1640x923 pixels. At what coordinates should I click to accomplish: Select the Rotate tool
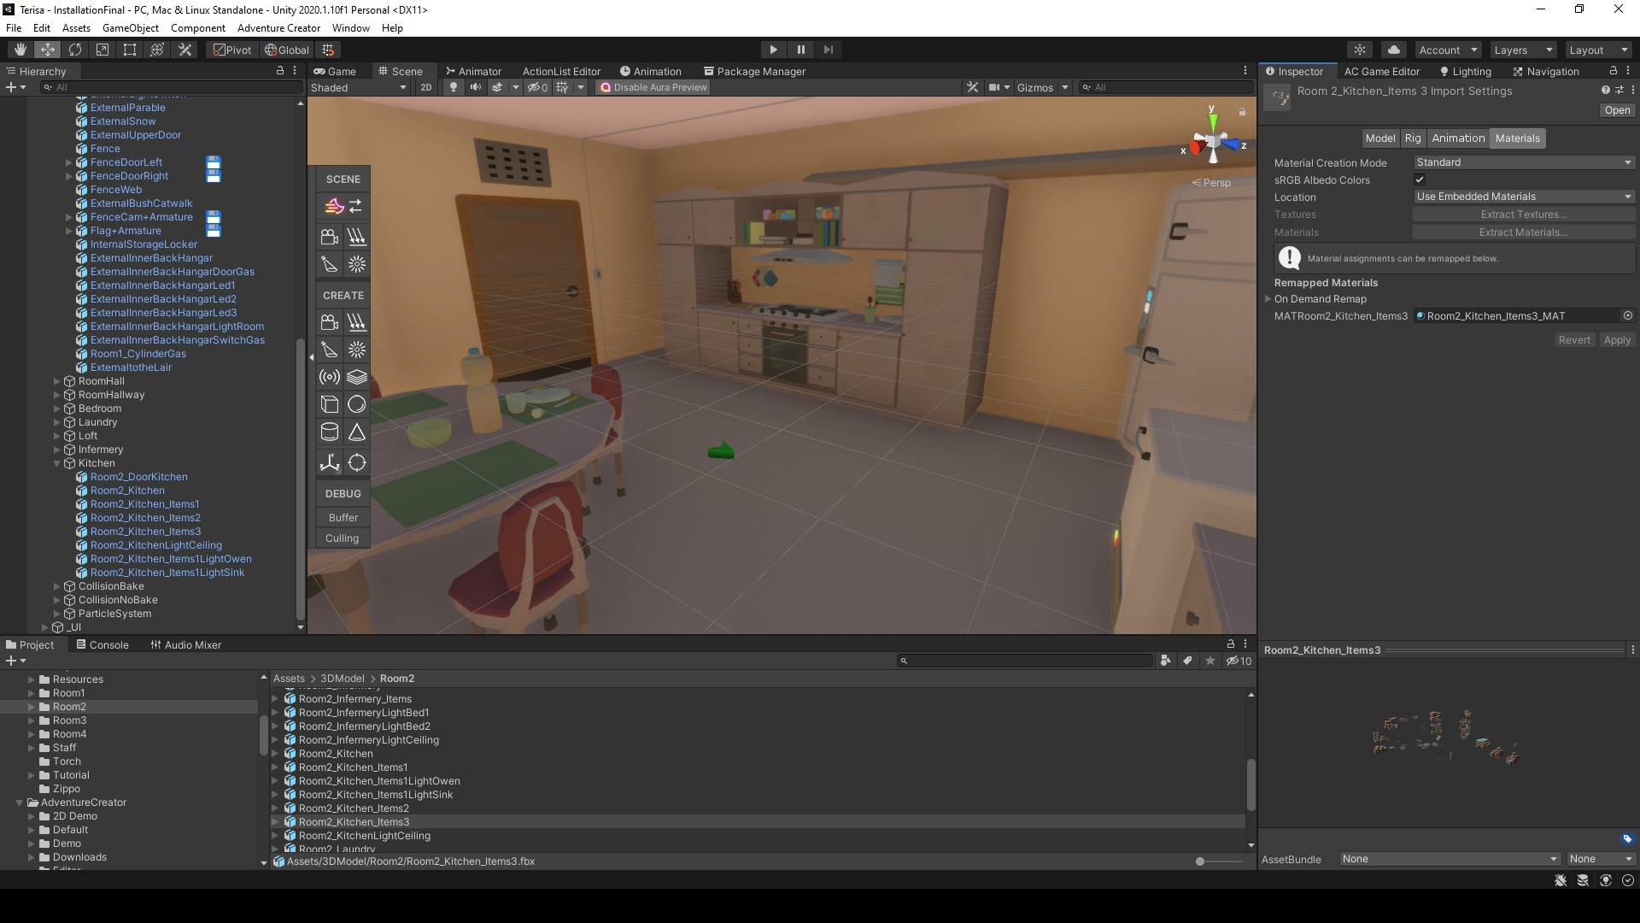[x=75, y=50]
